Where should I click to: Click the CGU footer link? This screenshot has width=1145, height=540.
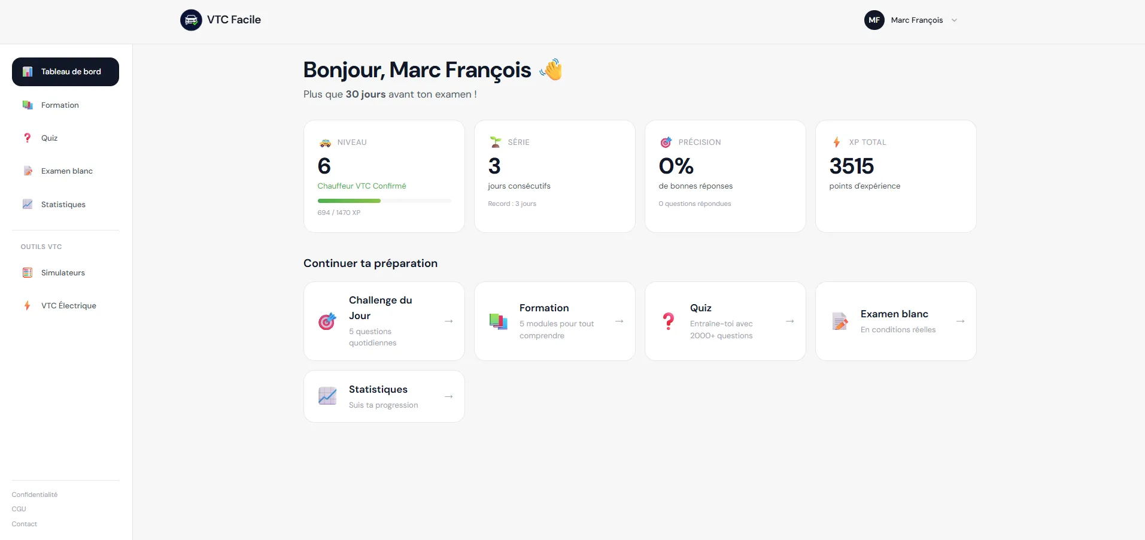pyautogui.click(x=18, y=509)
